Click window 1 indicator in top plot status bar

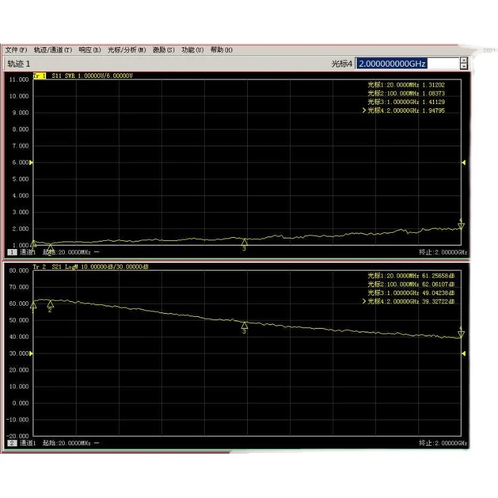click(12, 252)
